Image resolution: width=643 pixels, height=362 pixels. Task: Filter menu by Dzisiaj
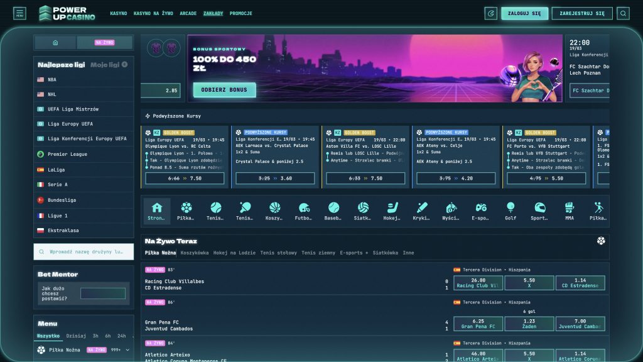click(x=76, y=336)
